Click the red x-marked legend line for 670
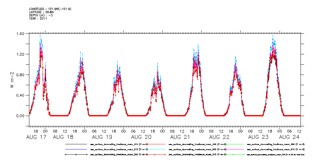 click(x=155, y=155)
